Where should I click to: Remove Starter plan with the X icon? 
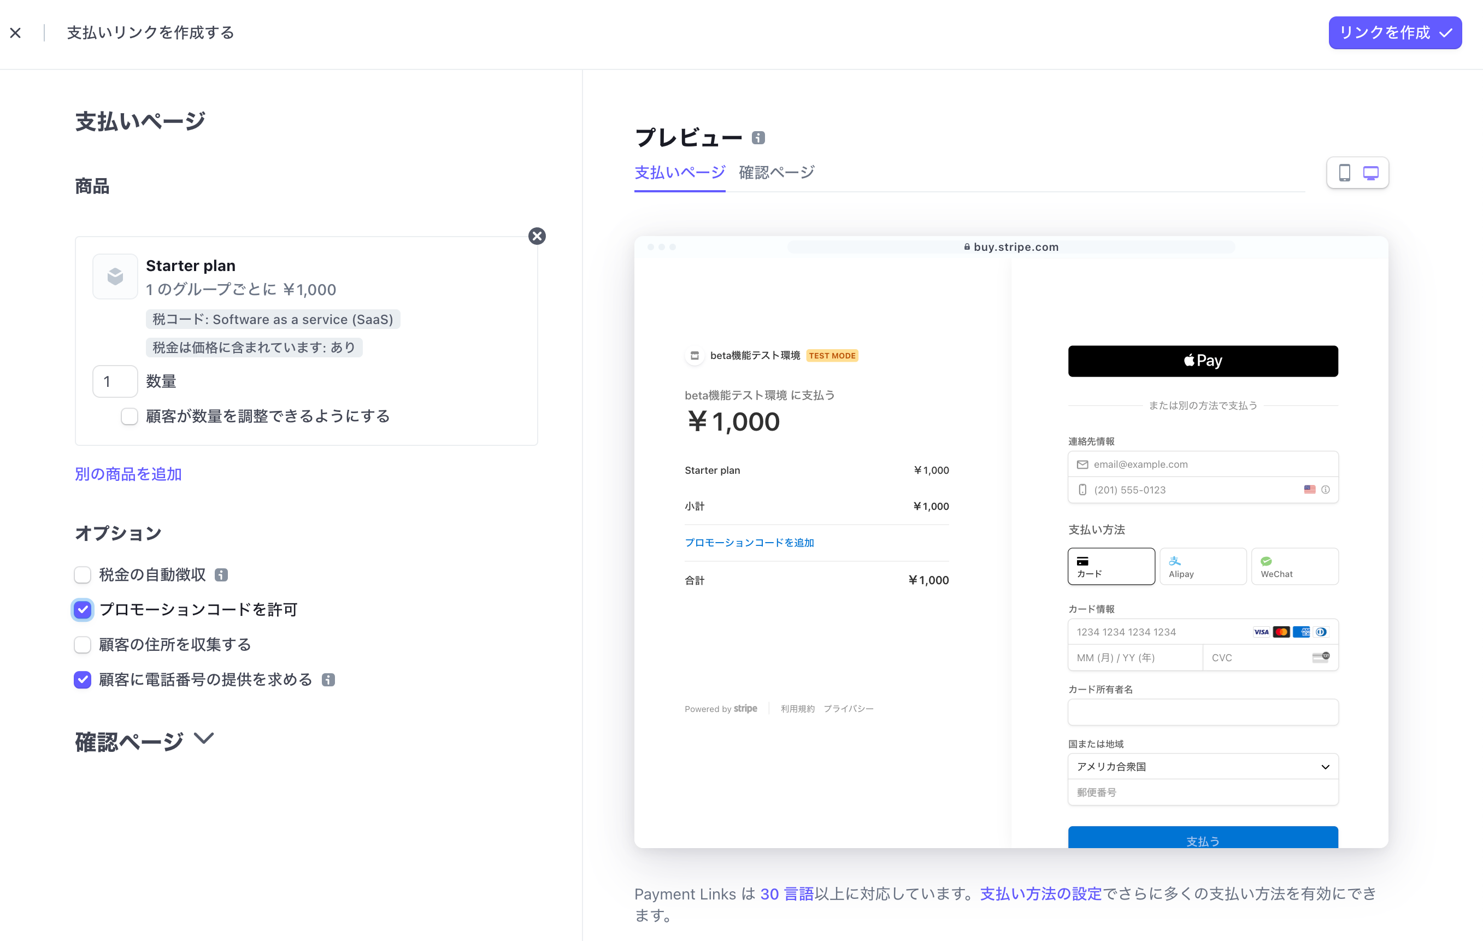pos(537,237)
